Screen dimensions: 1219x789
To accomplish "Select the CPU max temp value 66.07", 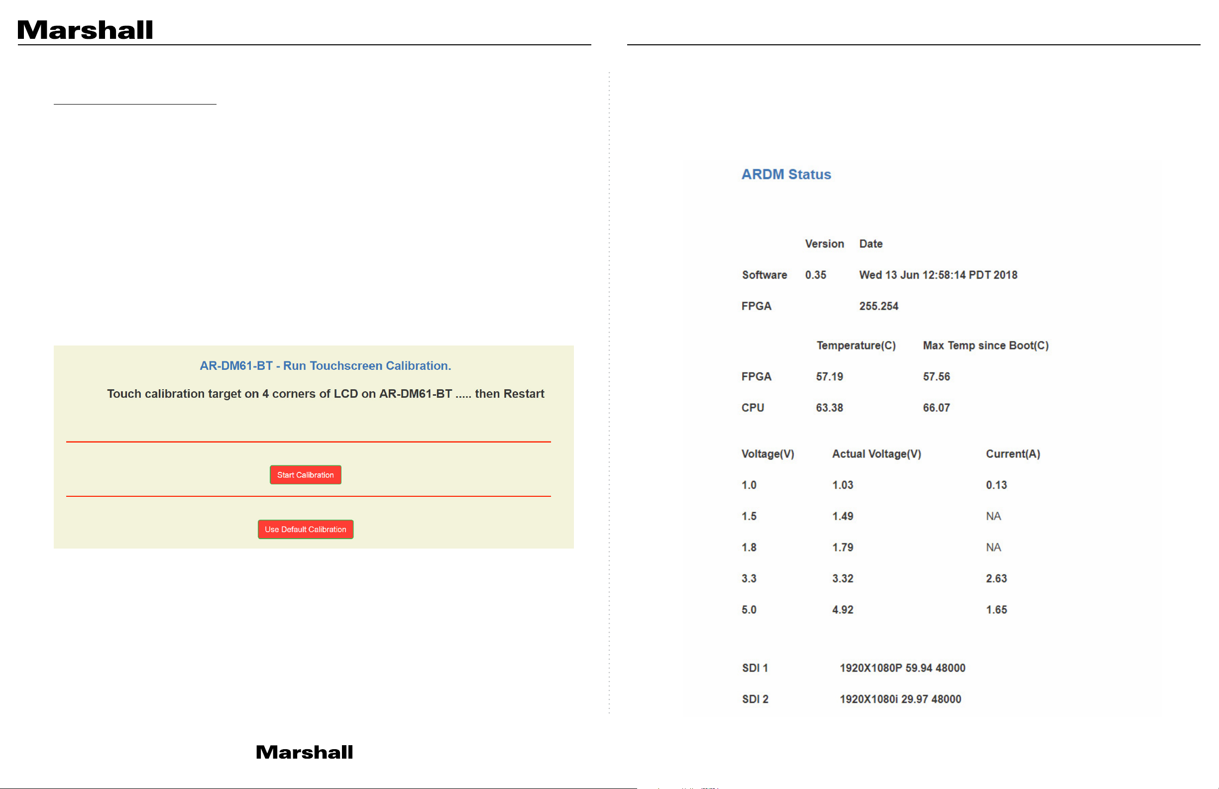I will 936,408.
